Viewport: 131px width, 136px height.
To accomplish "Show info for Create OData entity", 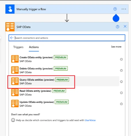I will pos(121,59).
